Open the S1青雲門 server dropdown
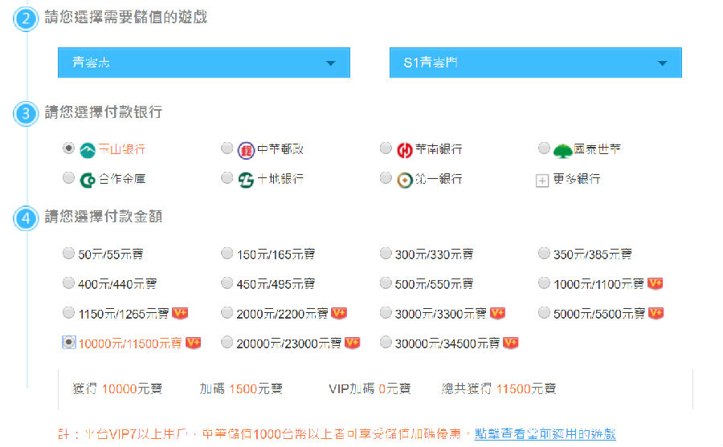The height and width of the screenshot is (447, 723). 535,63
